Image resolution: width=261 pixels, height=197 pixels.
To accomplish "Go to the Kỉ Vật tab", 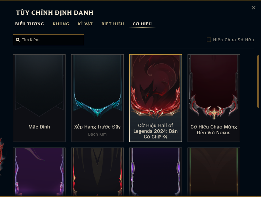I will (85, 24).
